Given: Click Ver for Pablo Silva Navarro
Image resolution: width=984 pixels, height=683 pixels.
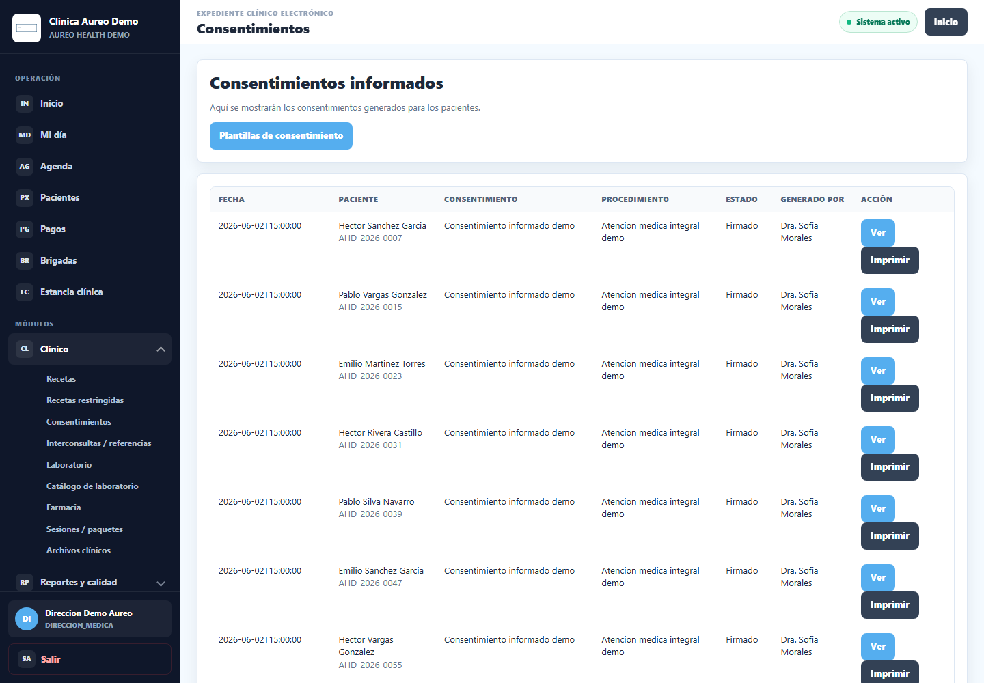Looking at the screenshot, I should (x=877, y=509).
